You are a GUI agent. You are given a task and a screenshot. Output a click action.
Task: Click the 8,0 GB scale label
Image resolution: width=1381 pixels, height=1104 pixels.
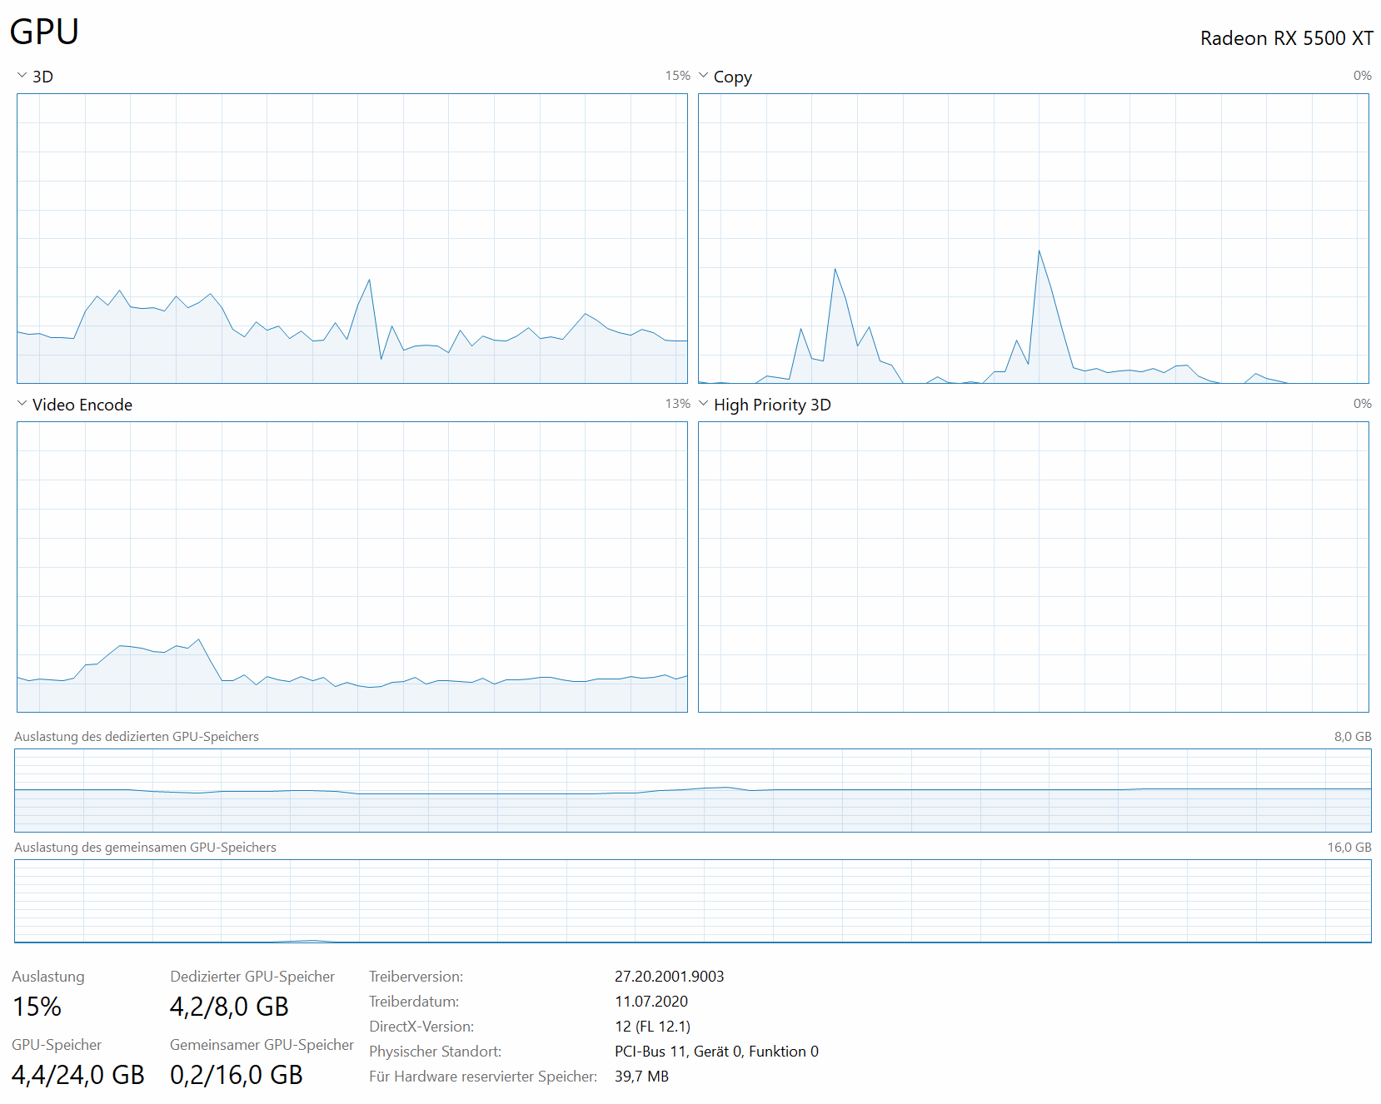coord(1353,737)
